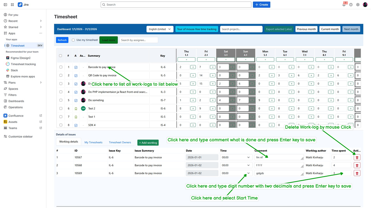Viewport: 371px width, 208px height.
Task: Start the Tour of mouse-free time tracking
Action: click(196, 29)
